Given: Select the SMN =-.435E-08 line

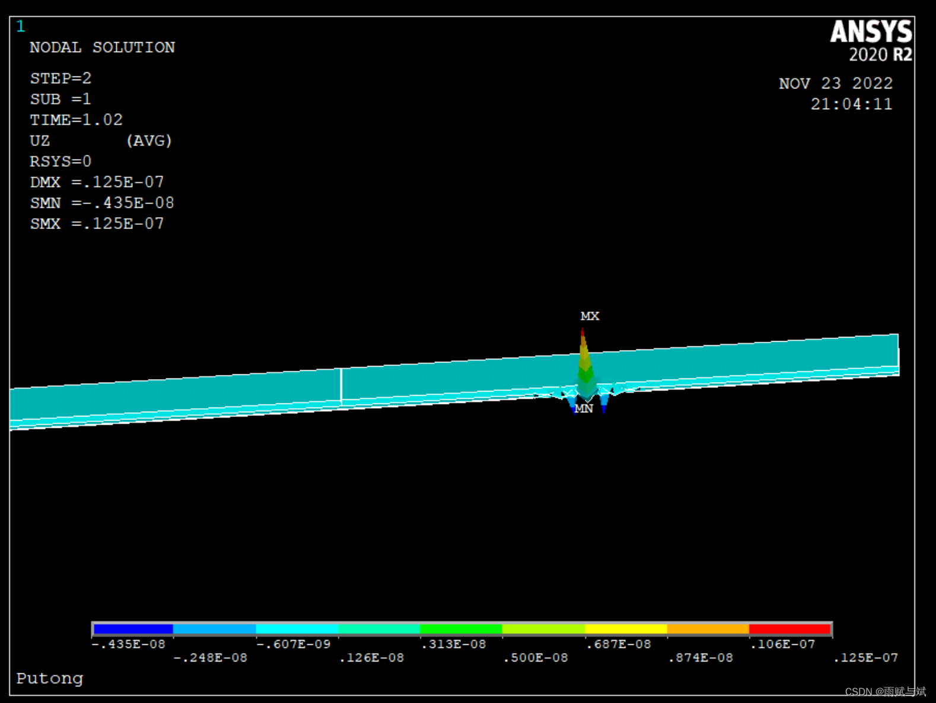Looking at the screenshot, I should click(102, 203).
